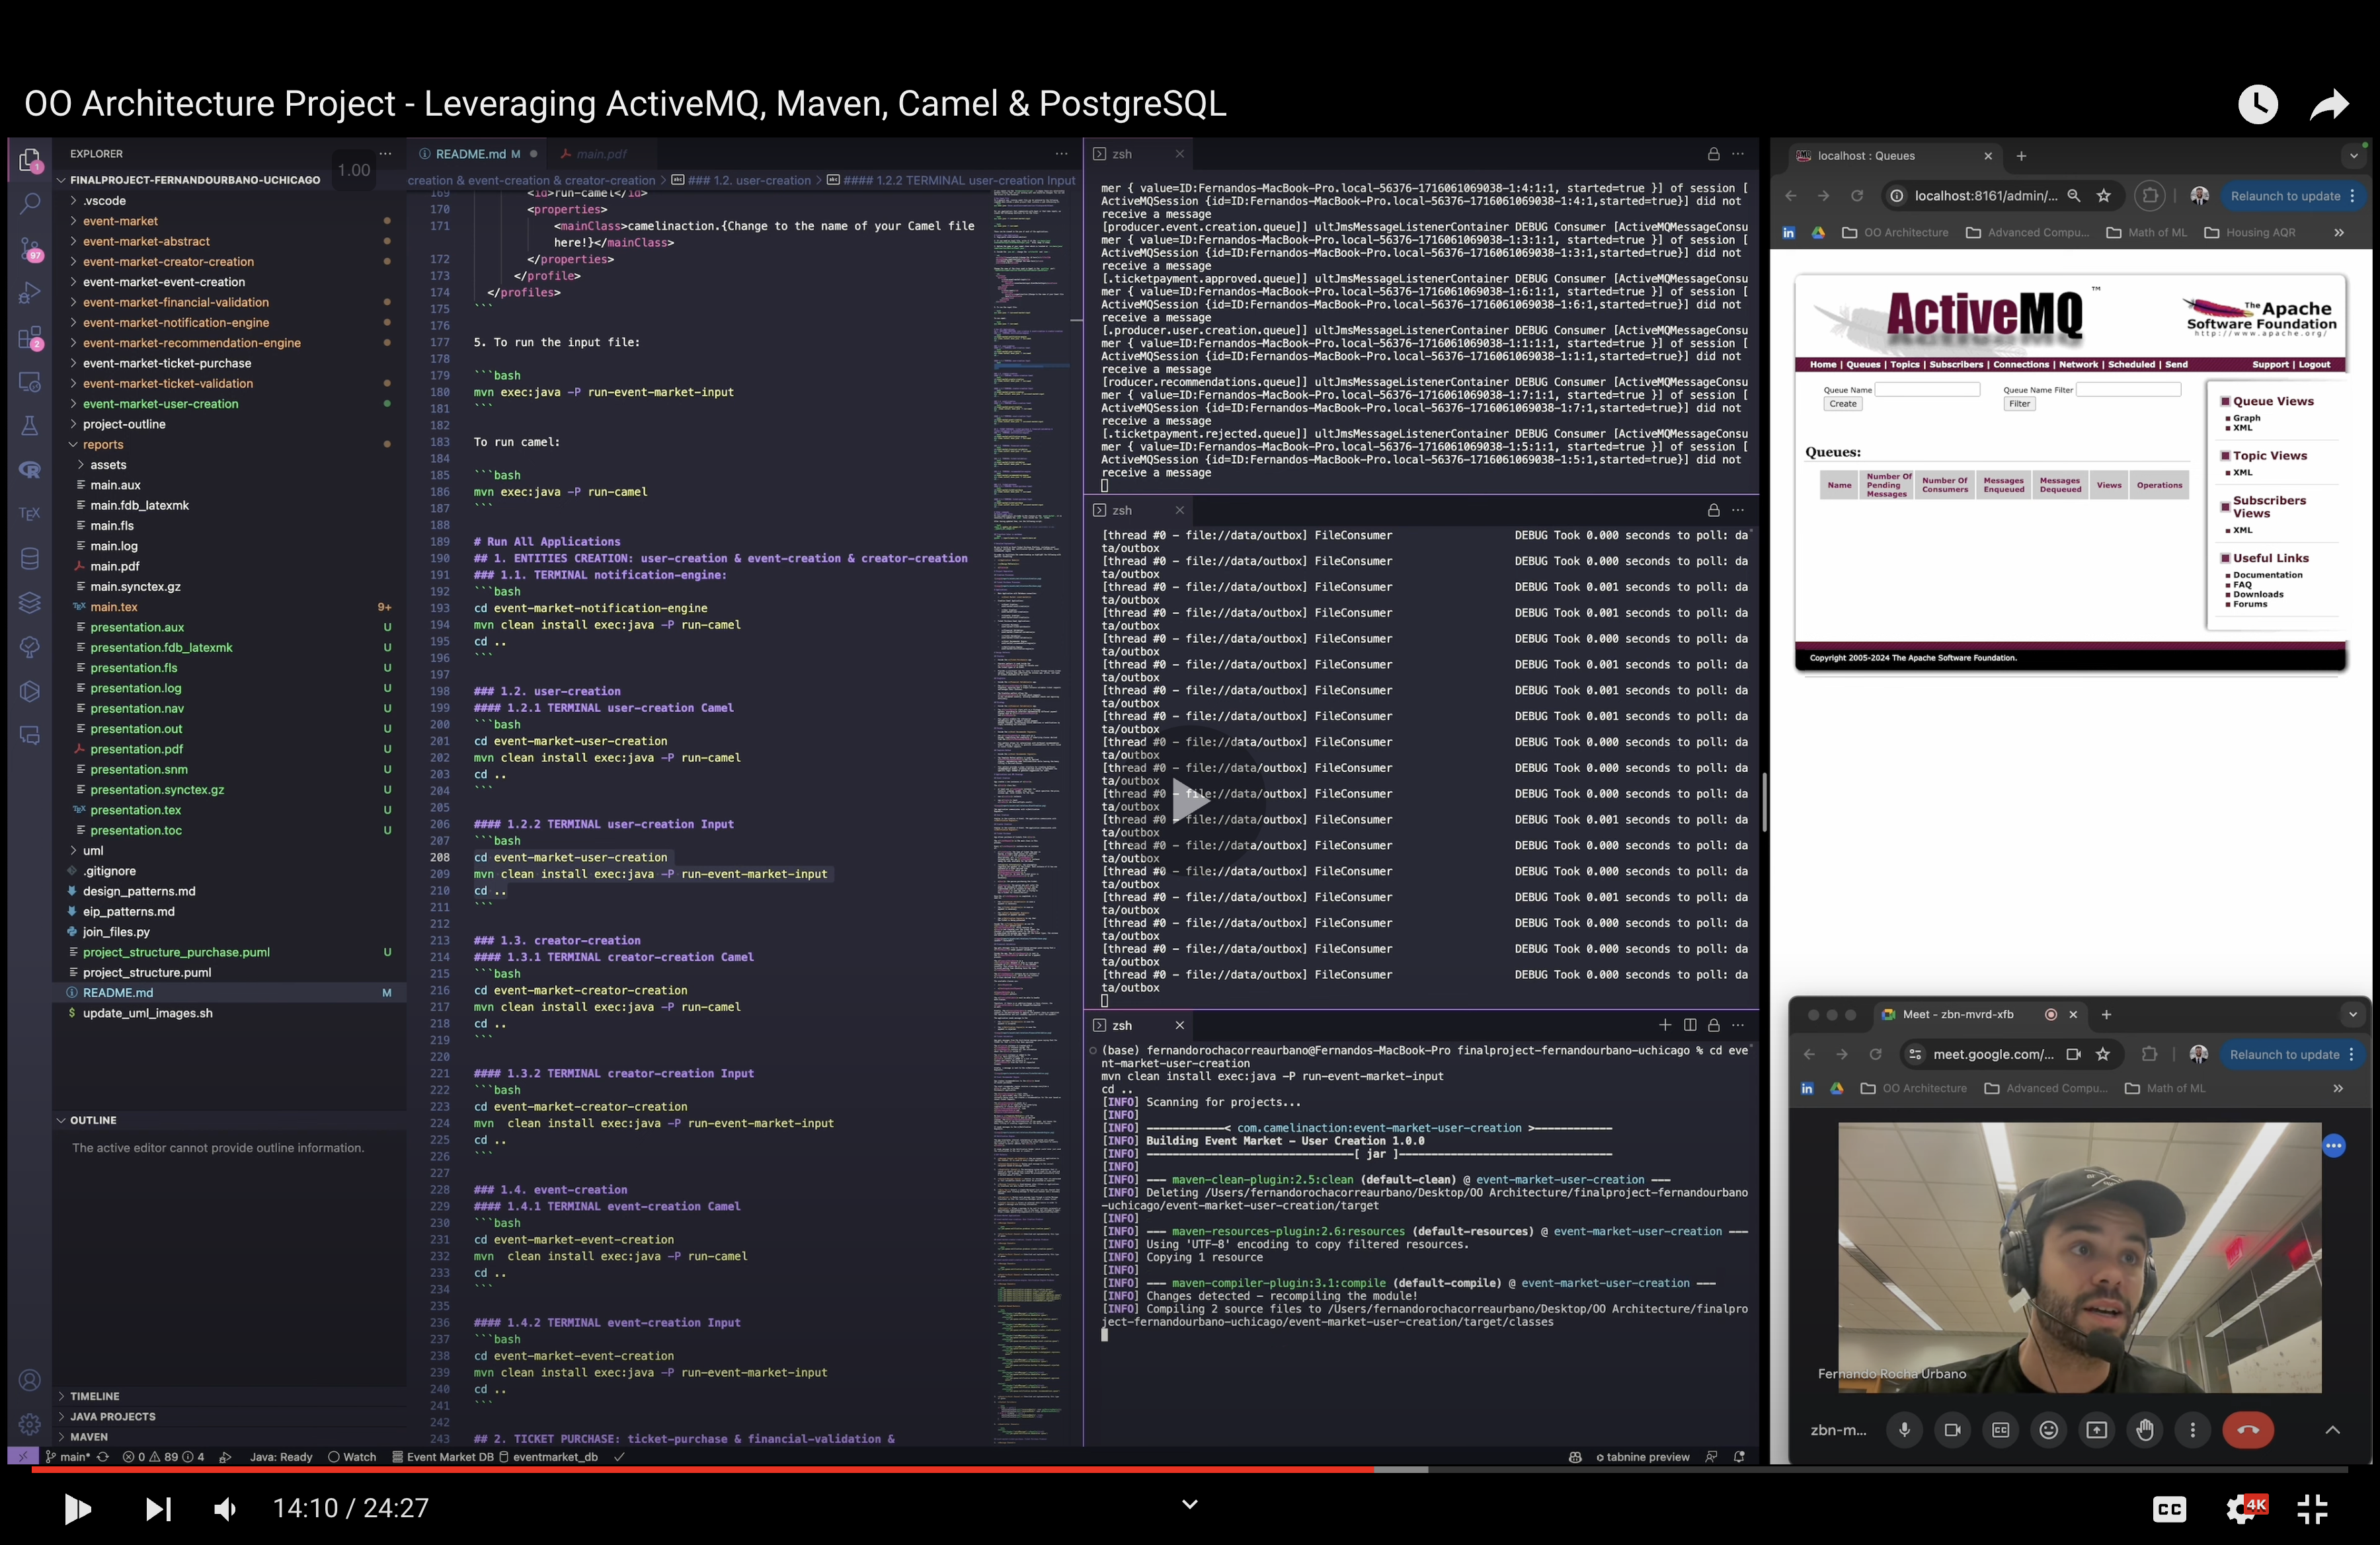The height and width of the screenshot is (1545, 2380).
Task: Open the YouTube settings gear with 4K badge
Action: pos(2244,1509)
